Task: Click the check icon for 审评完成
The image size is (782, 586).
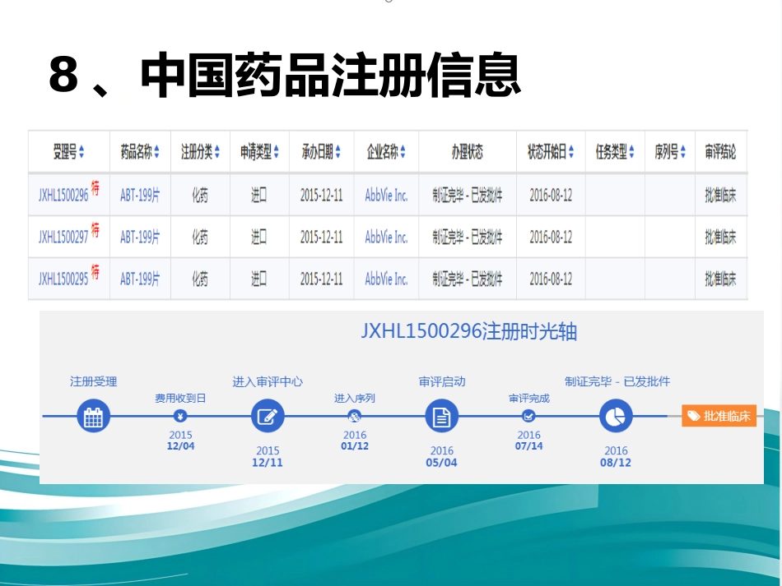Action: tap(528, 416)
